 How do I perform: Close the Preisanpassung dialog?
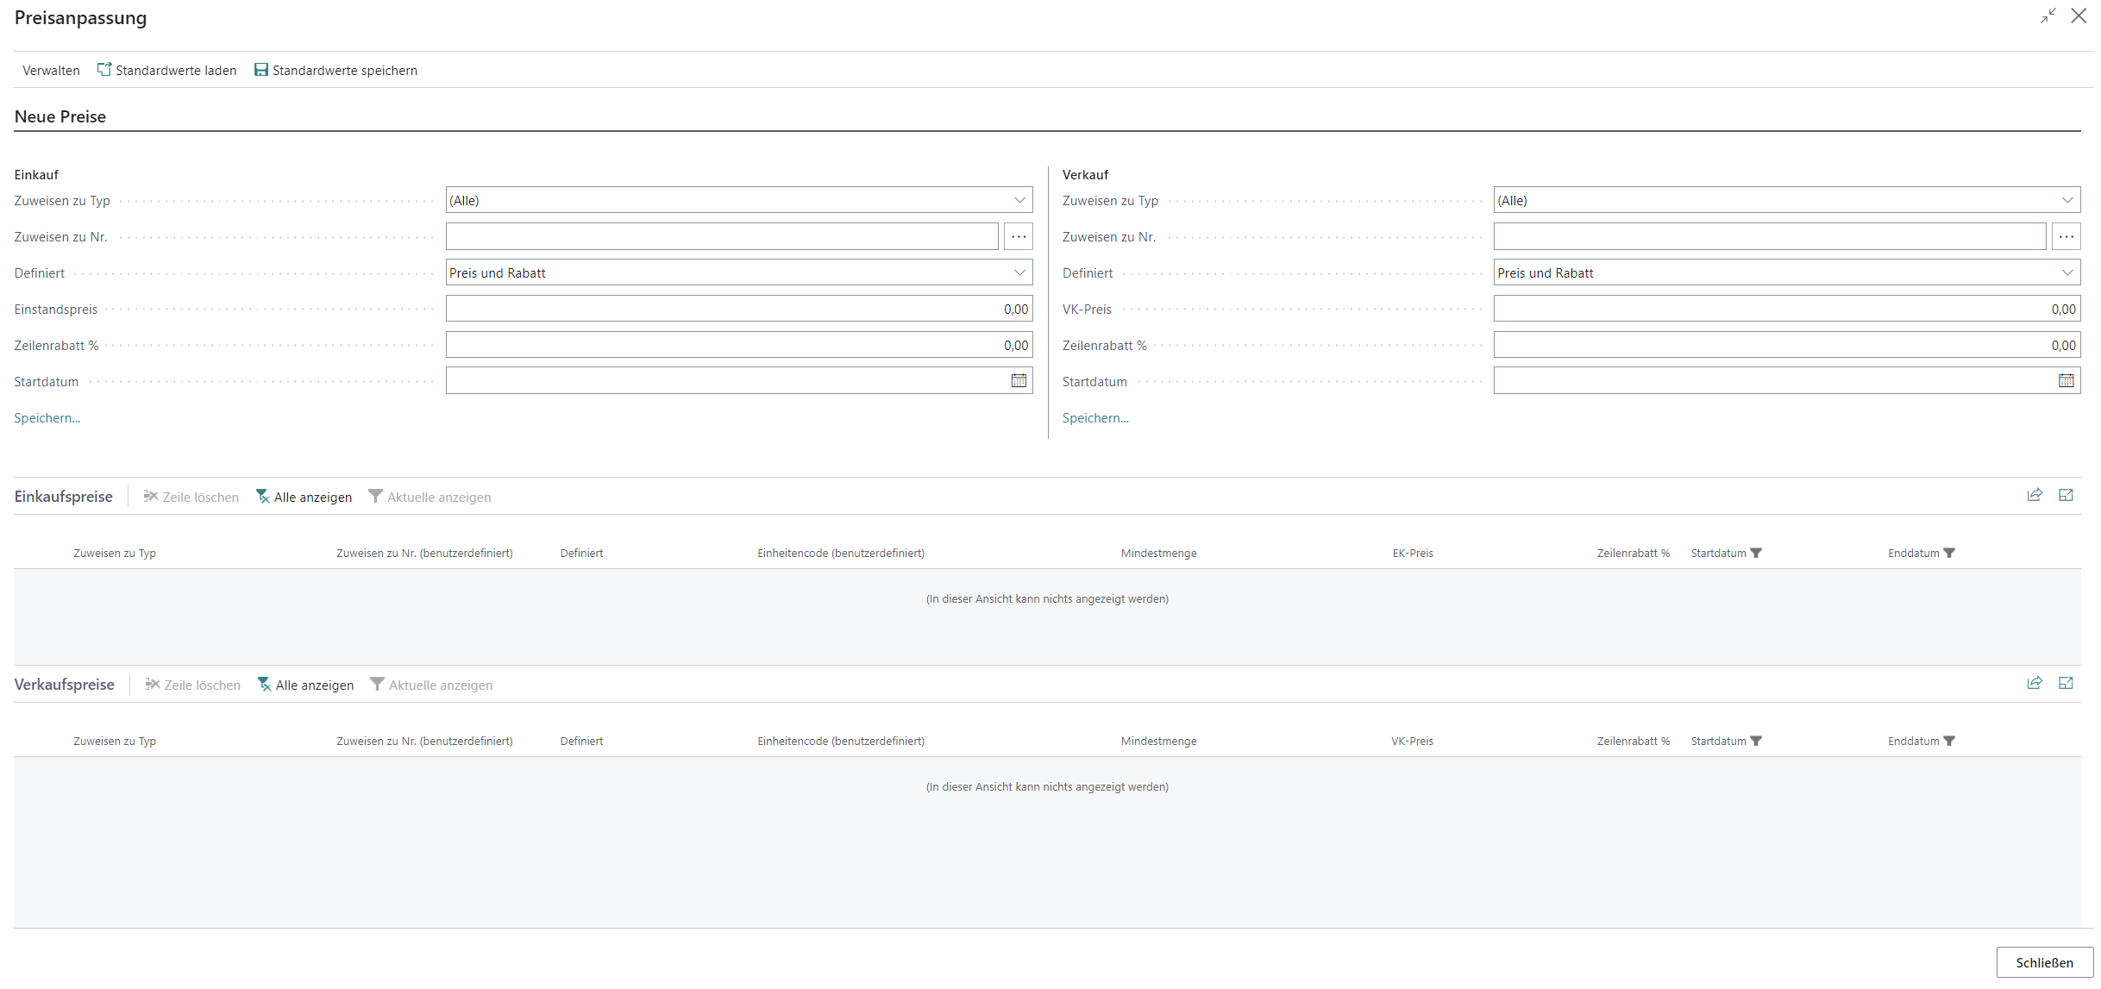point(2079,16)
